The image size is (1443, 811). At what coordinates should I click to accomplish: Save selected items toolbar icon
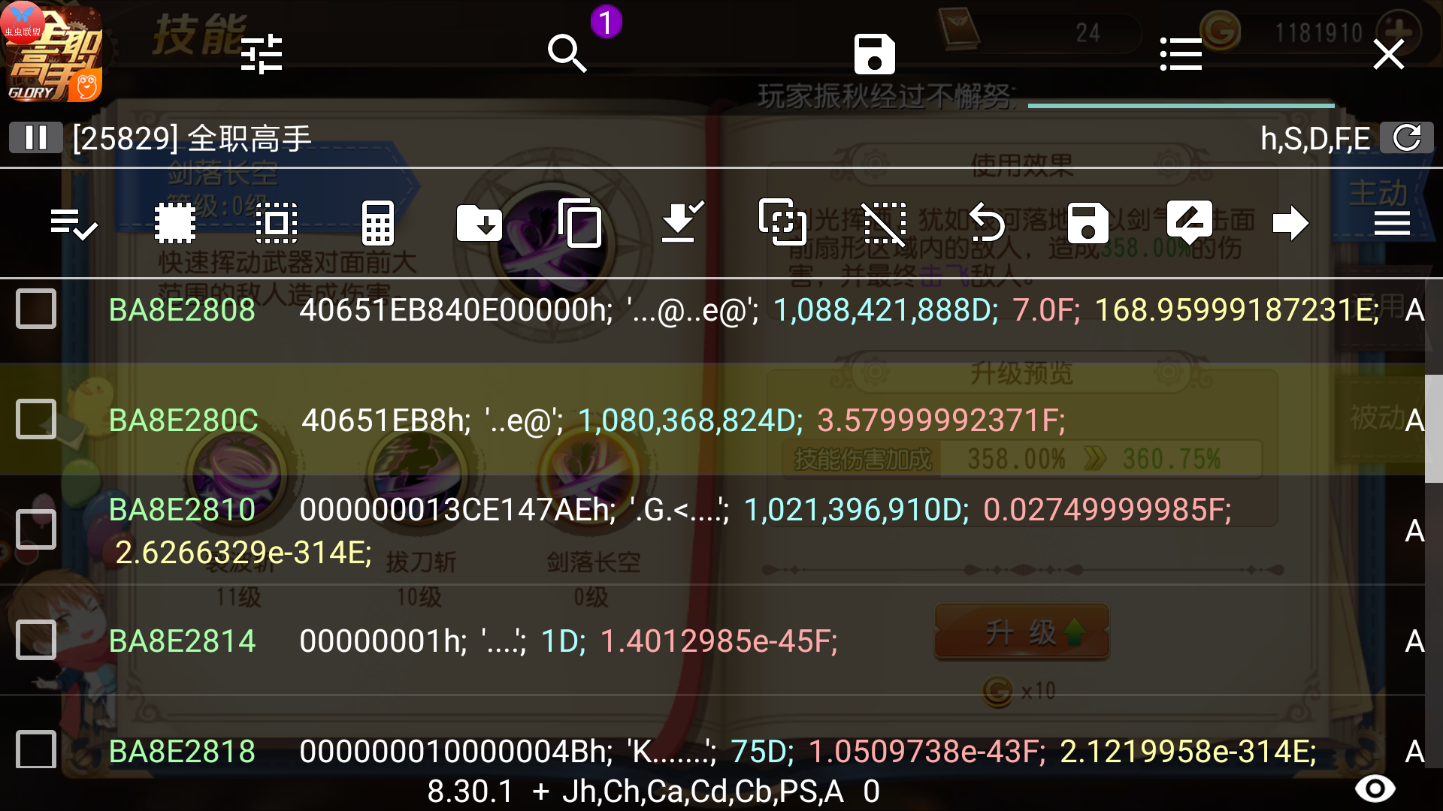1088,223
